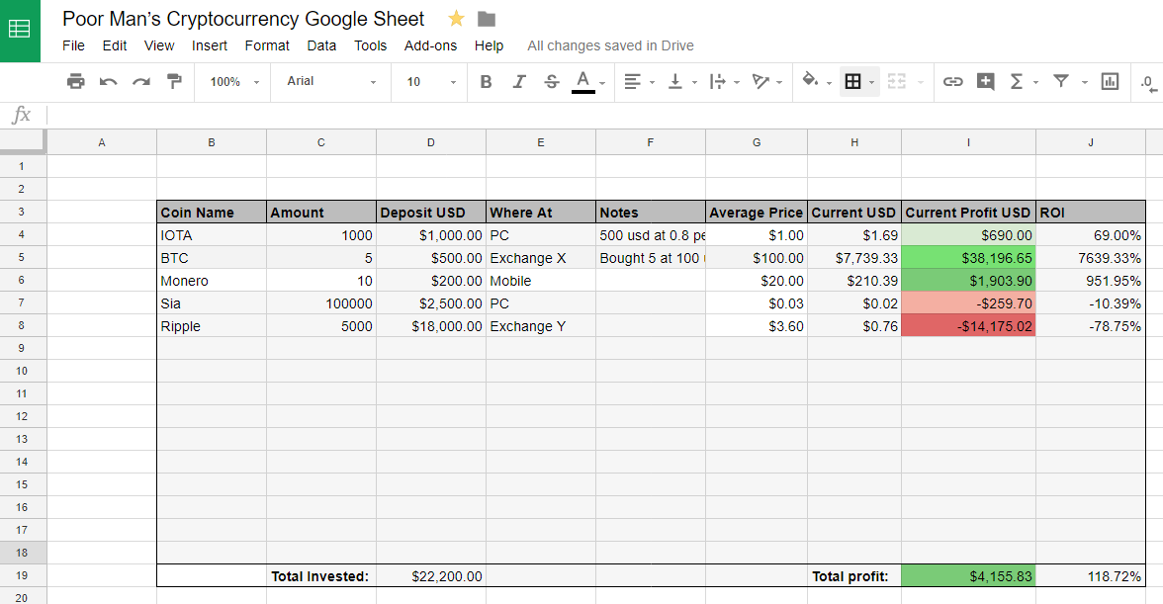Click the Insert chart icon
The width and height of the screenshot is (1163, 604).
1110,81
